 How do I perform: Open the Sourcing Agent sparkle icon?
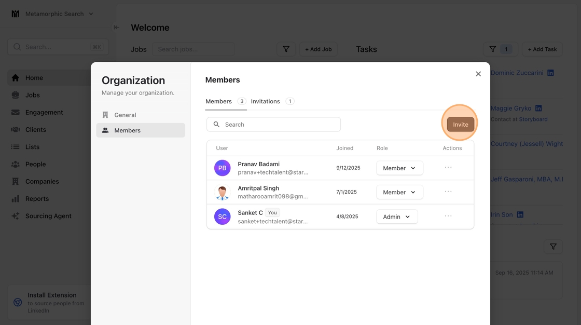click(x=16, y=216)
